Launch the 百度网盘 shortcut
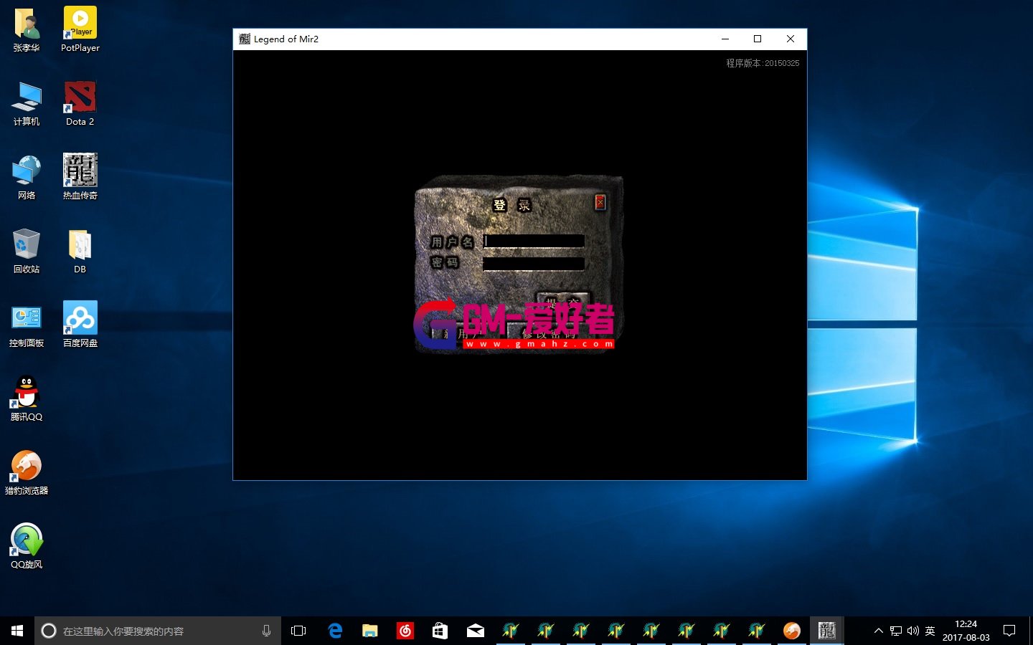 tap(80, 325)
